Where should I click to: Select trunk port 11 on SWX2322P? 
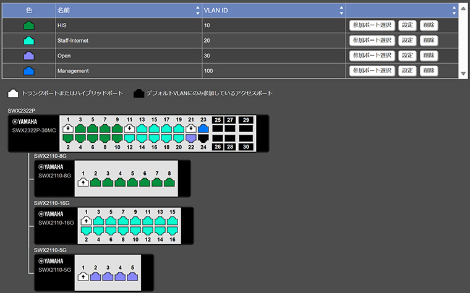tap(129, 129)
